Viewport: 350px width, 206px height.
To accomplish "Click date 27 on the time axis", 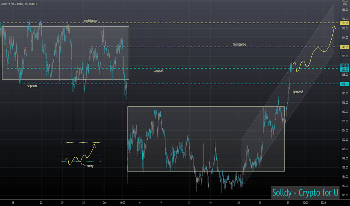I will click(288, 203).
